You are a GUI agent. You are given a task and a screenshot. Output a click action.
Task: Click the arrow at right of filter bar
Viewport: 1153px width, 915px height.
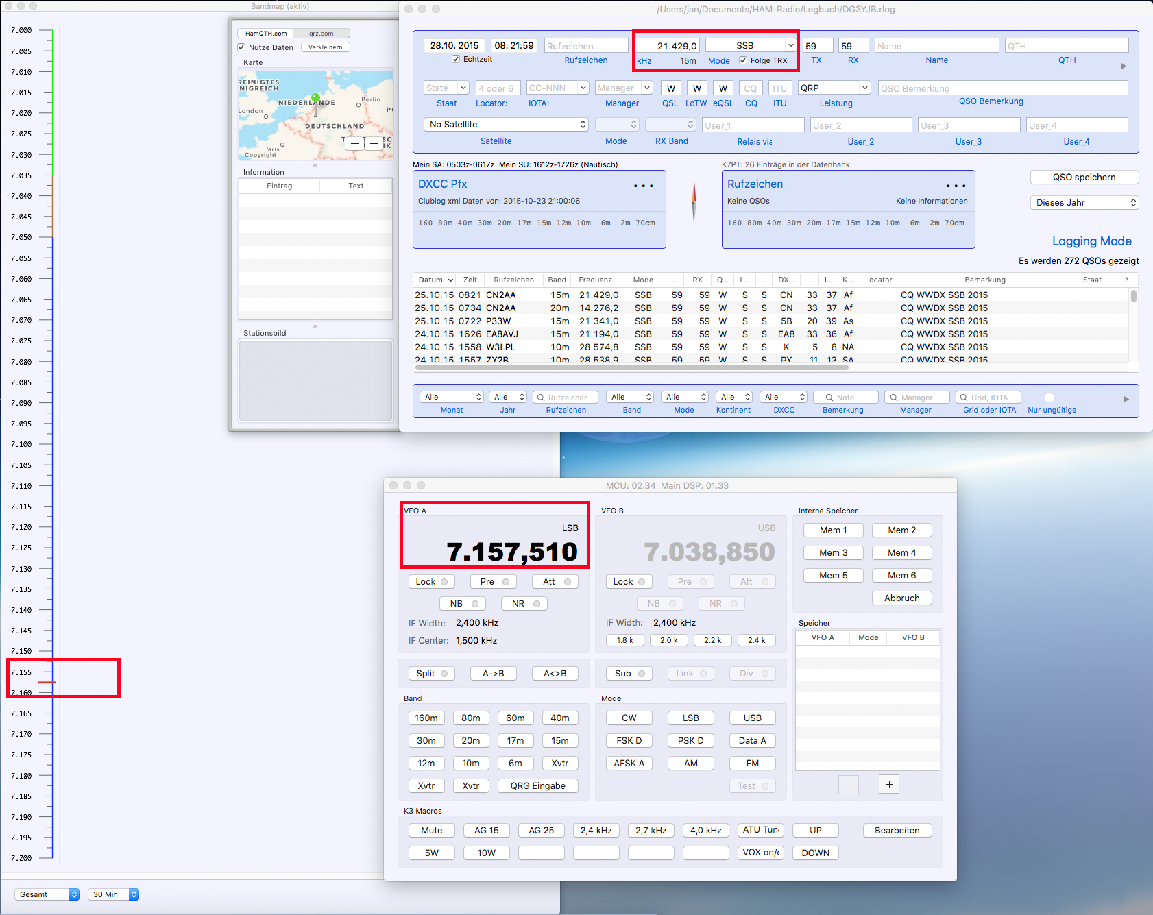pos(1126,399)
